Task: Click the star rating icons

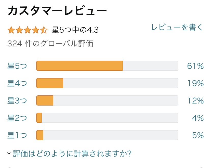Action: (x=28, y=30)
